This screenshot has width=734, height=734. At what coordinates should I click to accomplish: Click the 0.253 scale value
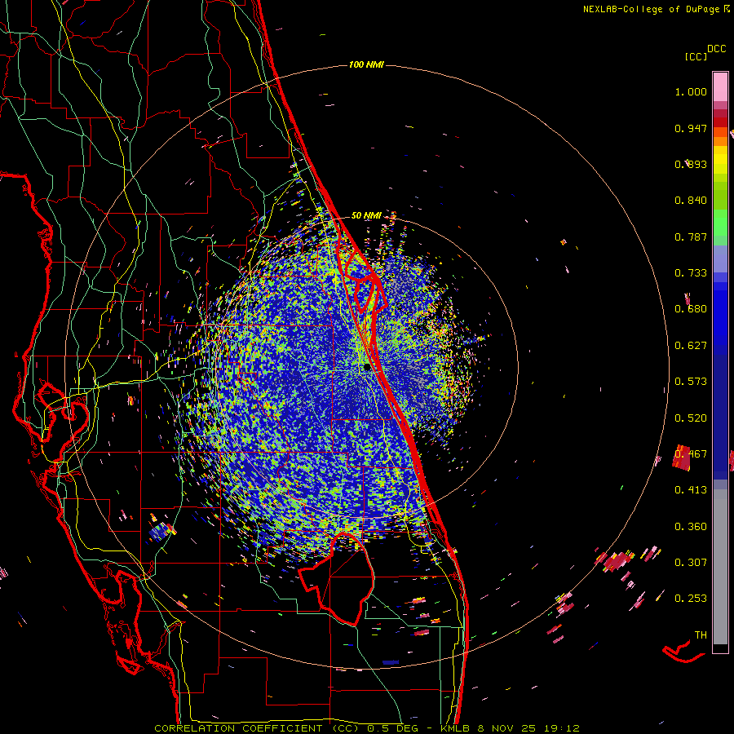point(691,599)
